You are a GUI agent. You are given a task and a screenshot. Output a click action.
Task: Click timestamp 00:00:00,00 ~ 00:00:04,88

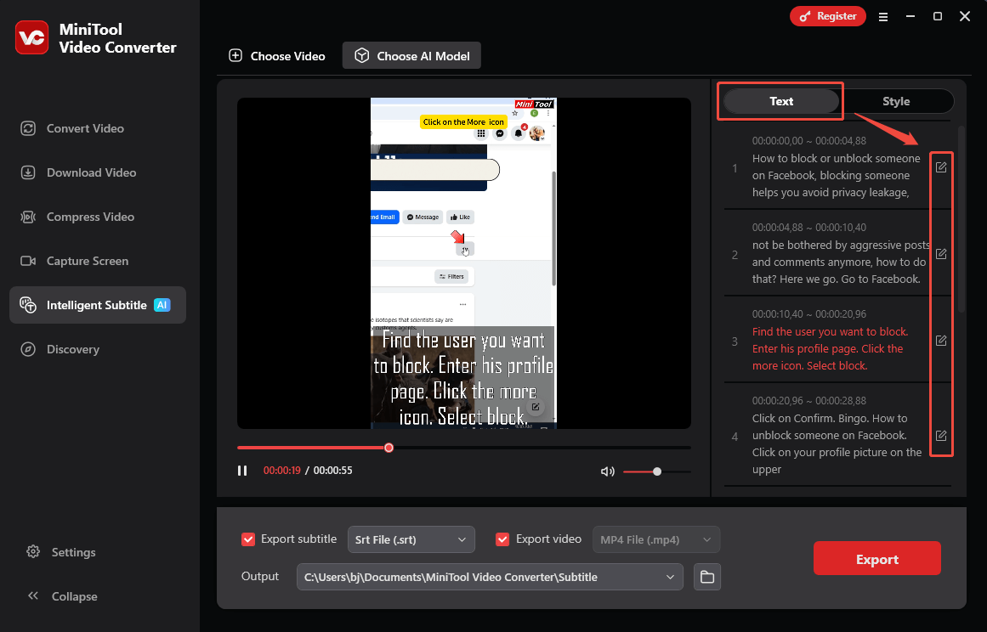click(808, 141)
